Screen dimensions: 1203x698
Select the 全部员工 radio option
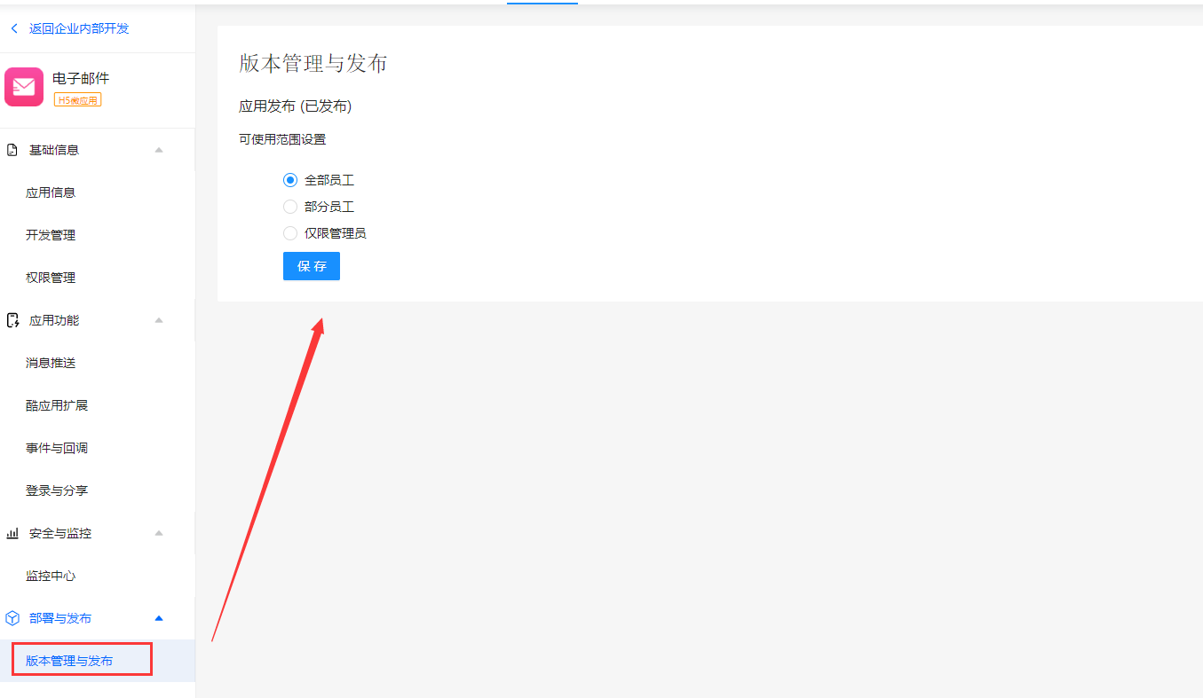pyautogui.click(x=290, y=180)
